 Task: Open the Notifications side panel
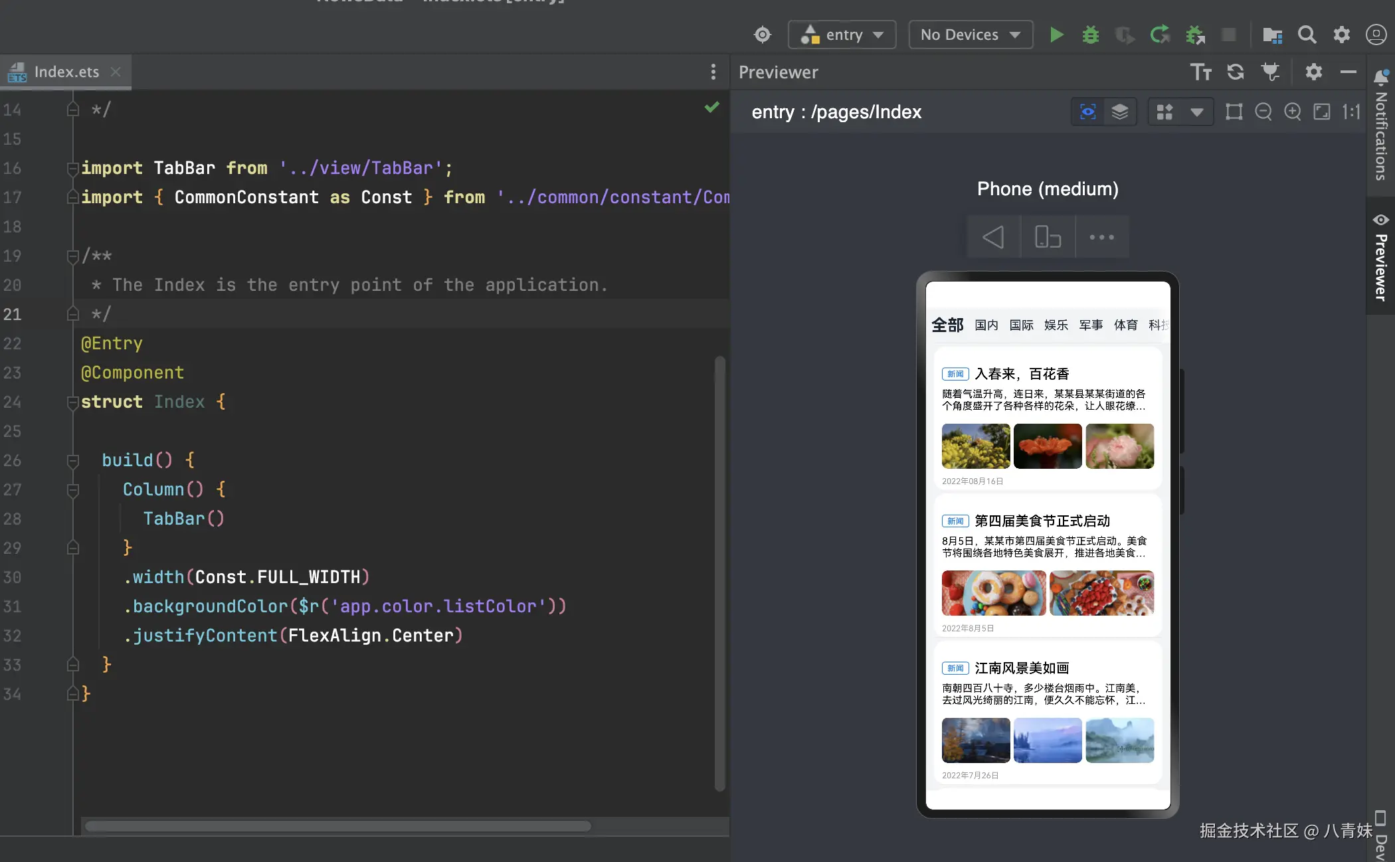(x=1381, y=126)
